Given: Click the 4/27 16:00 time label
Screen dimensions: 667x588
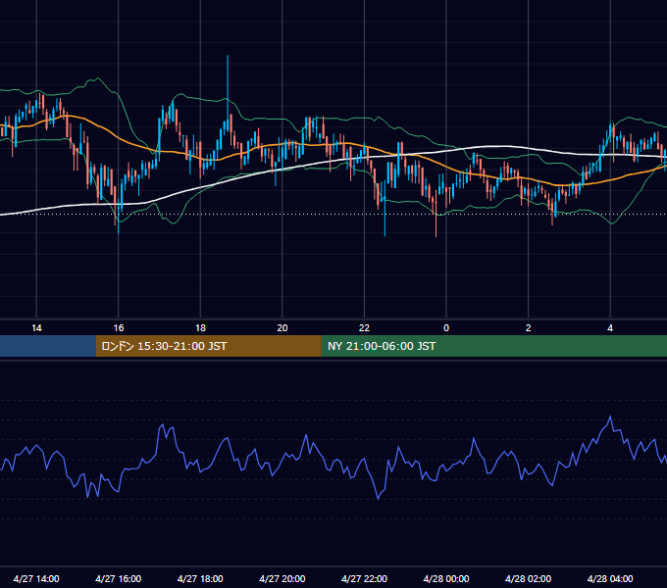Looking at the screenshot, I should click(x=119, y=578).
